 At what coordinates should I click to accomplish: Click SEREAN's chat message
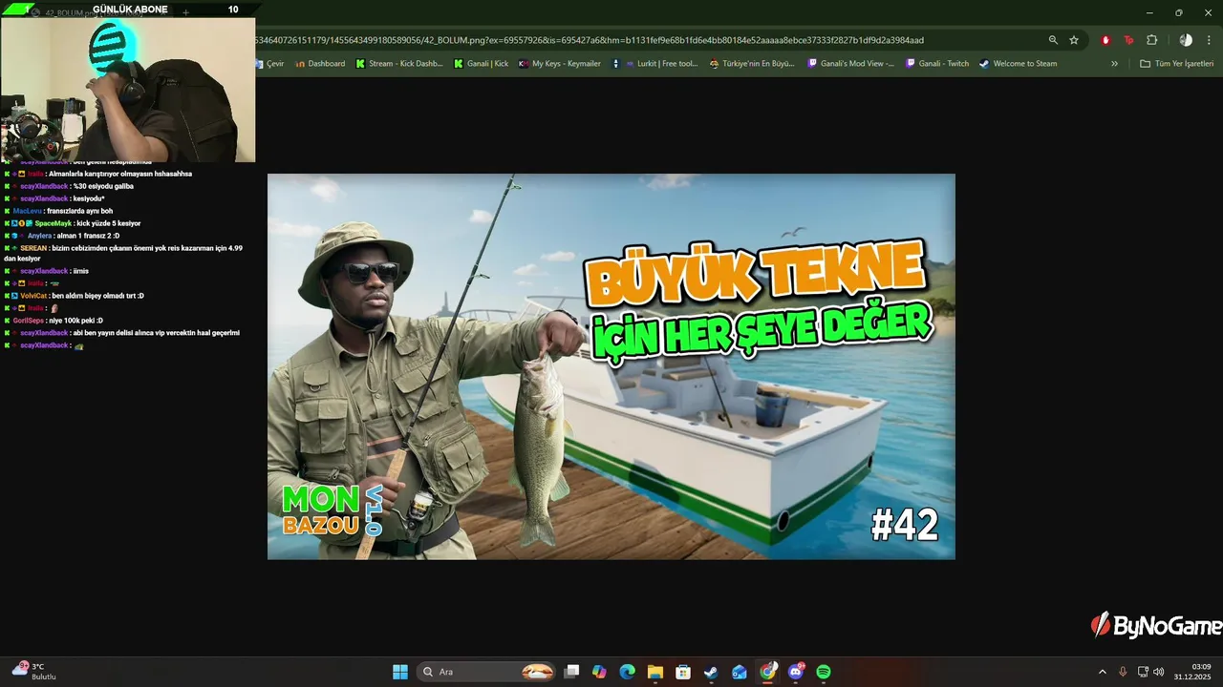[x=123, y=253]
